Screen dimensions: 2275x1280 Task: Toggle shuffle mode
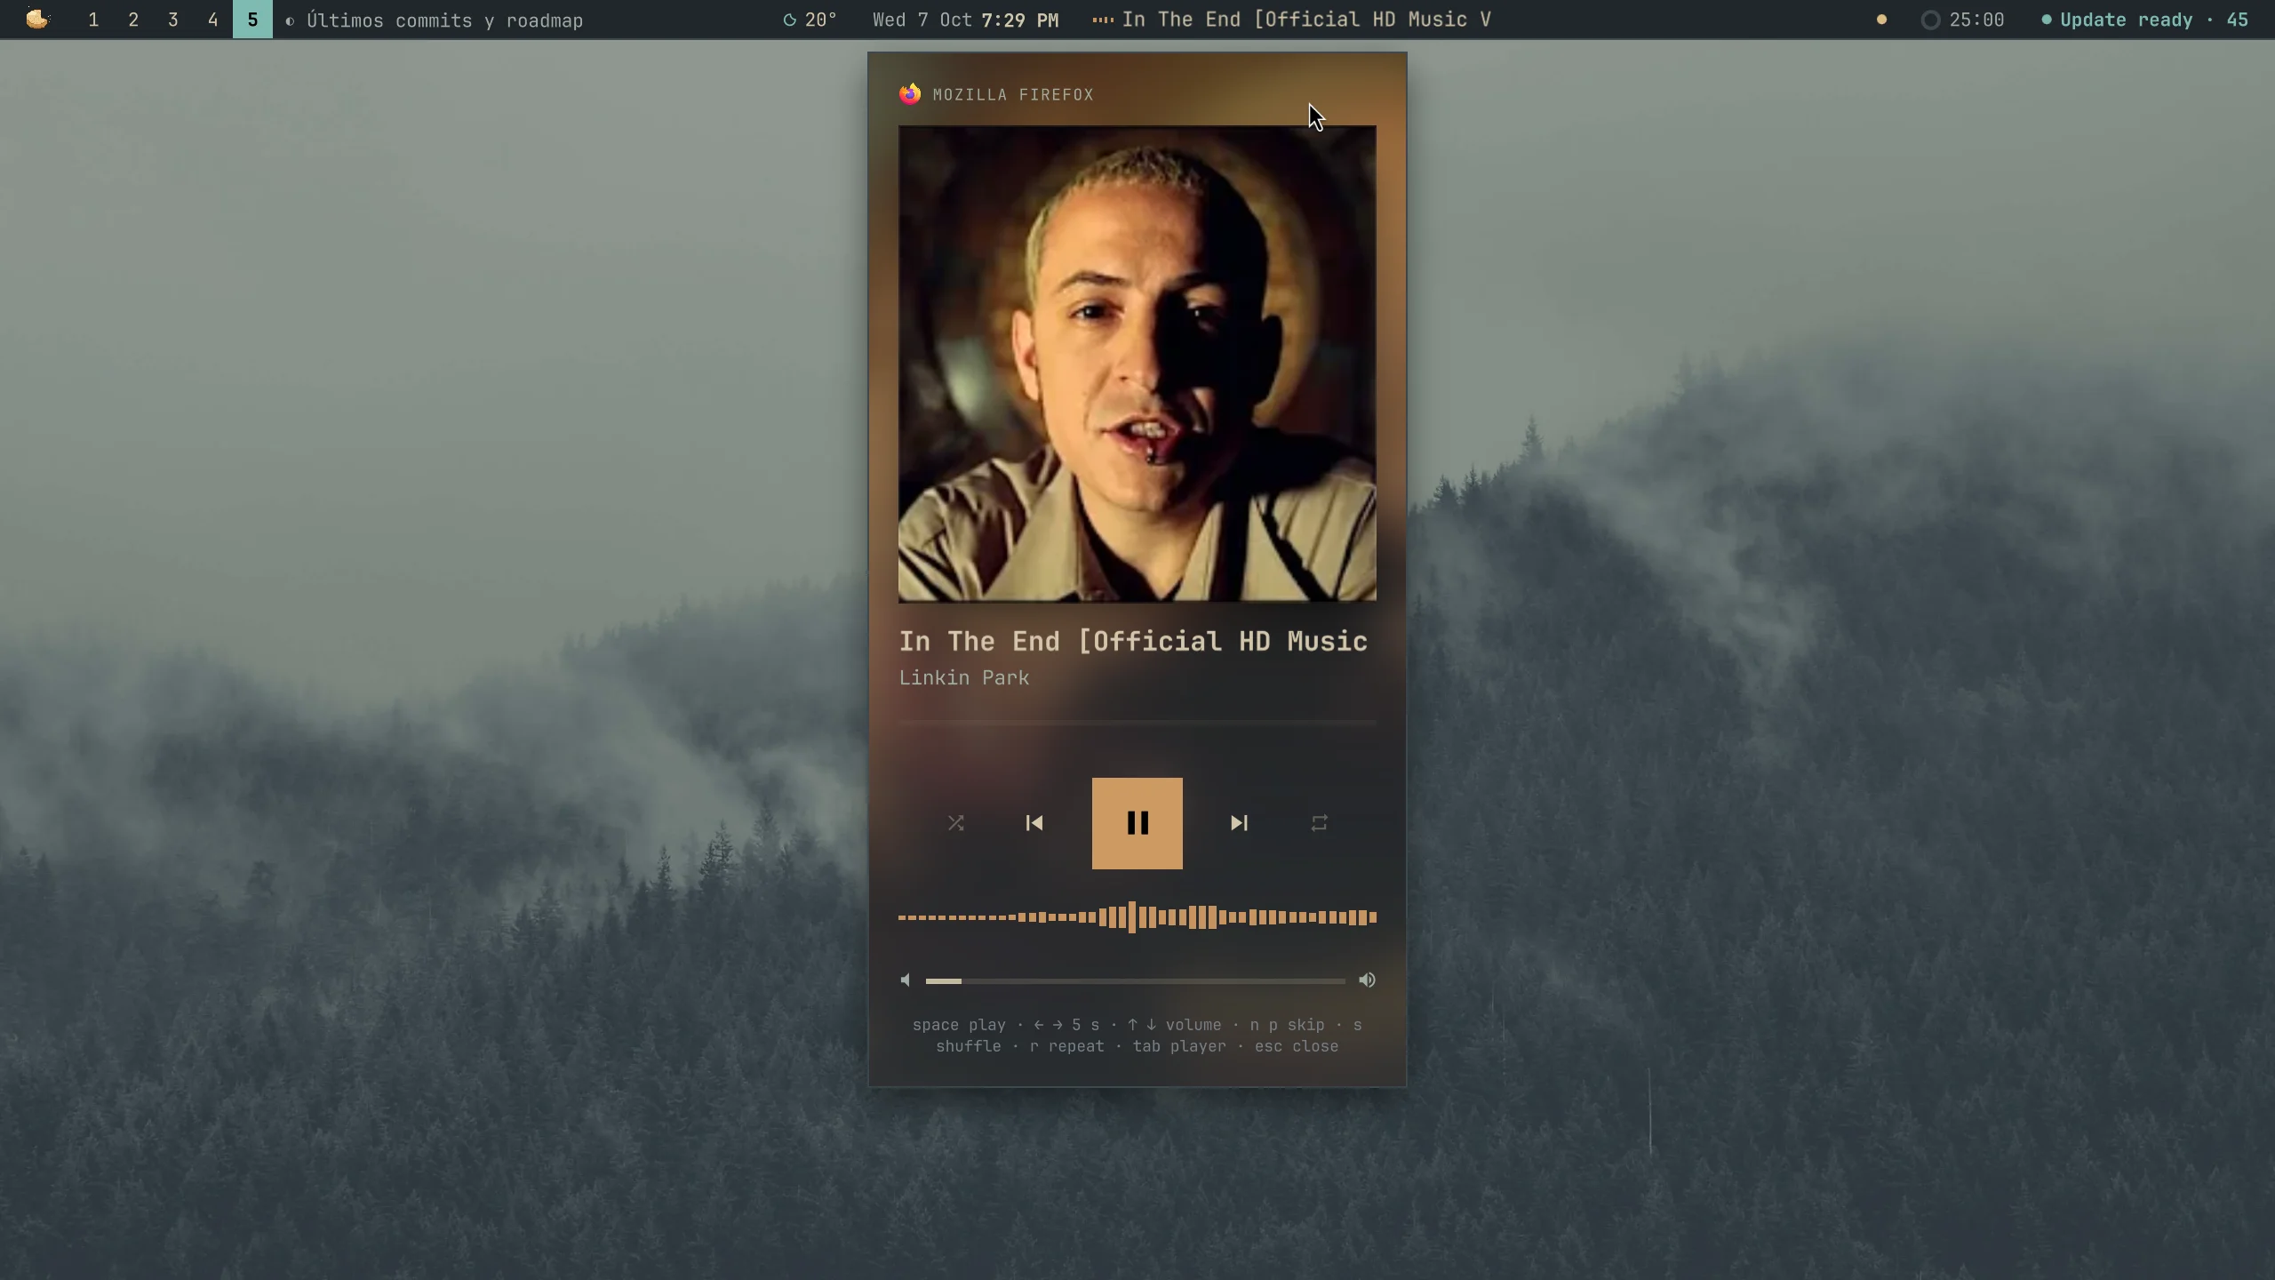coord(956,823)
